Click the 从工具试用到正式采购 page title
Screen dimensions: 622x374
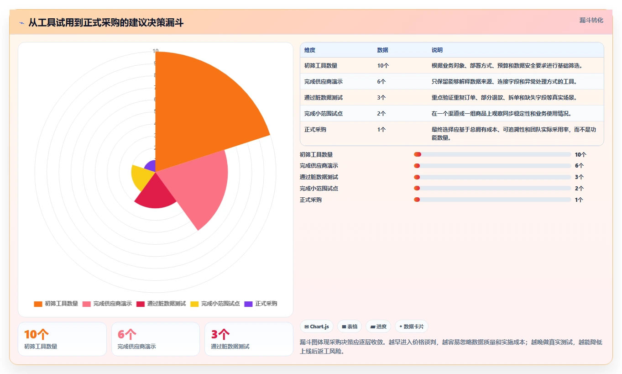(106, 23)
